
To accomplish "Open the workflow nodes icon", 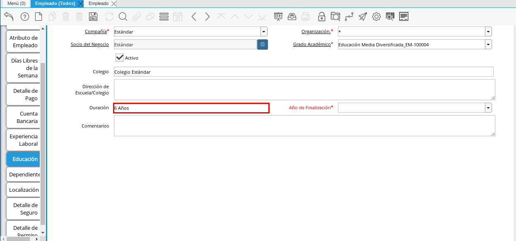I will coord(349,17).
